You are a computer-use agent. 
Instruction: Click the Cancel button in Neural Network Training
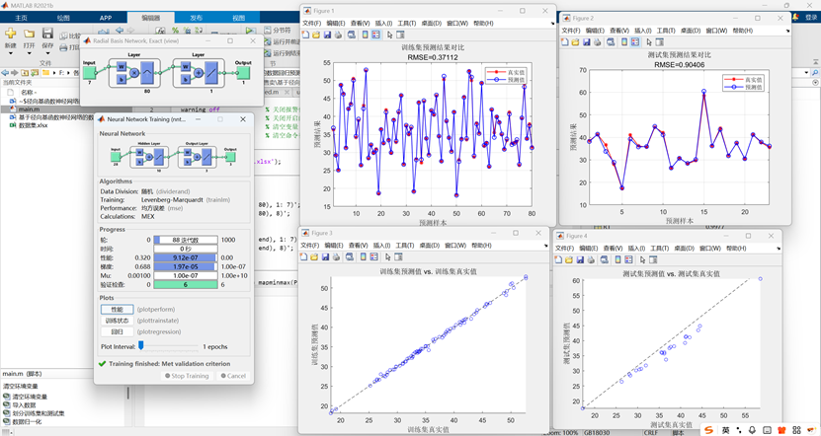click(233, 376)
